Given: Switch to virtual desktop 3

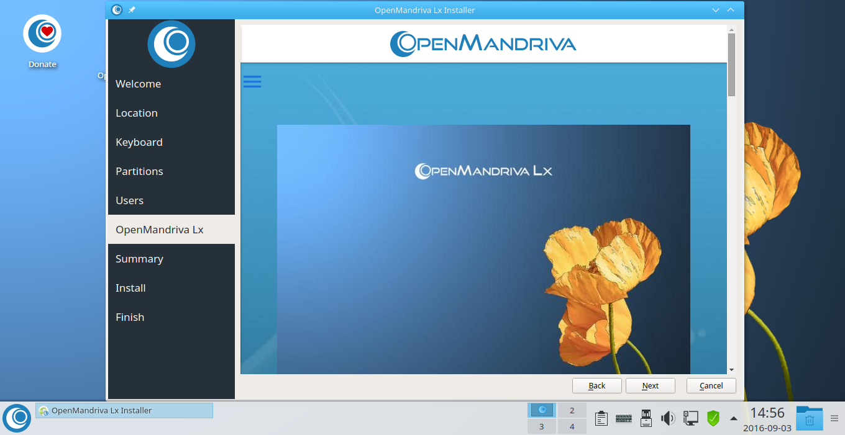Looking at the screenshot, I should click(541, 426).
